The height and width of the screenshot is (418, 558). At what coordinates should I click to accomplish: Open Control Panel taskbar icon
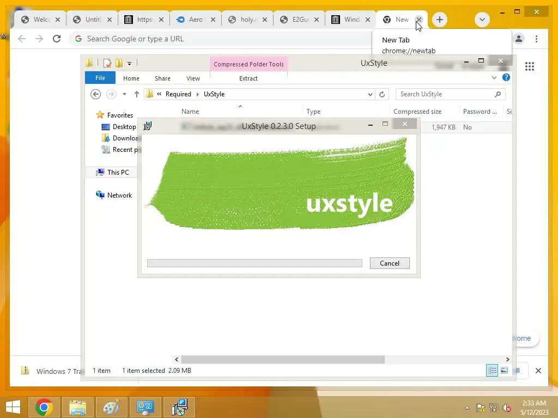tap(145, 407)
